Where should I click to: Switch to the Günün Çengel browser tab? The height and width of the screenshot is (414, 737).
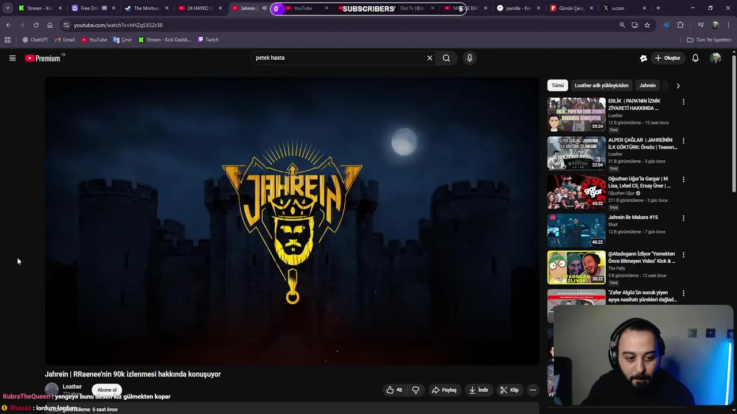572,8
